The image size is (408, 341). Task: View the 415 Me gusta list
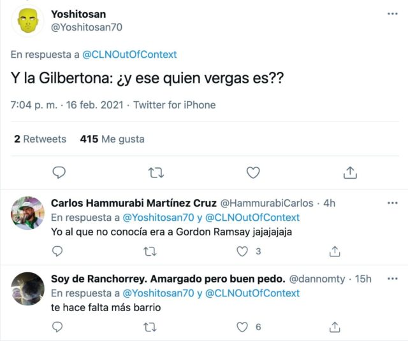click(112, 139)
